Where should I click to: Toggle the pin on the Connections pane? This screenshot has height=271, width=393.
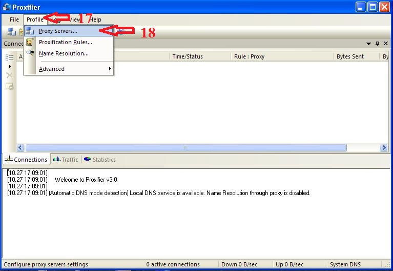377,44
